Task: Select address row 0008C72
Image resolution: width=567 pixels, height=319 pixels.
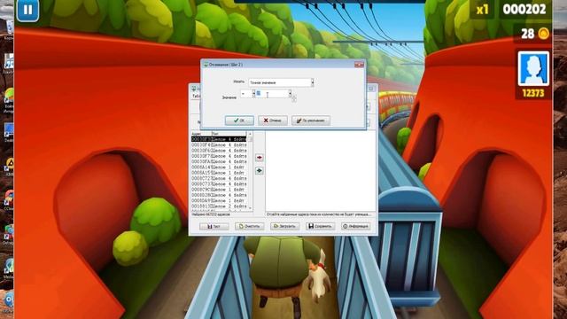Action: (x=219, y=178)
